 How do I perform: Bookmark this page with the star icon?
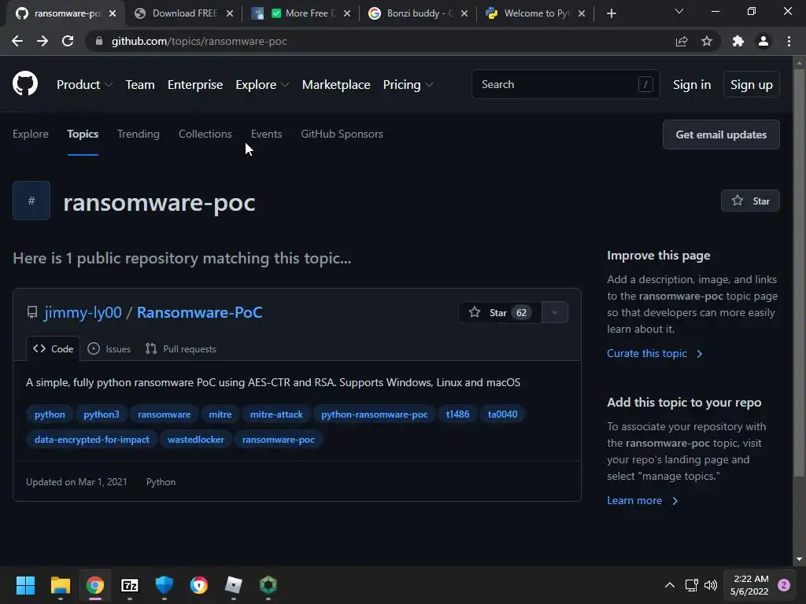(x=707, y=41)
